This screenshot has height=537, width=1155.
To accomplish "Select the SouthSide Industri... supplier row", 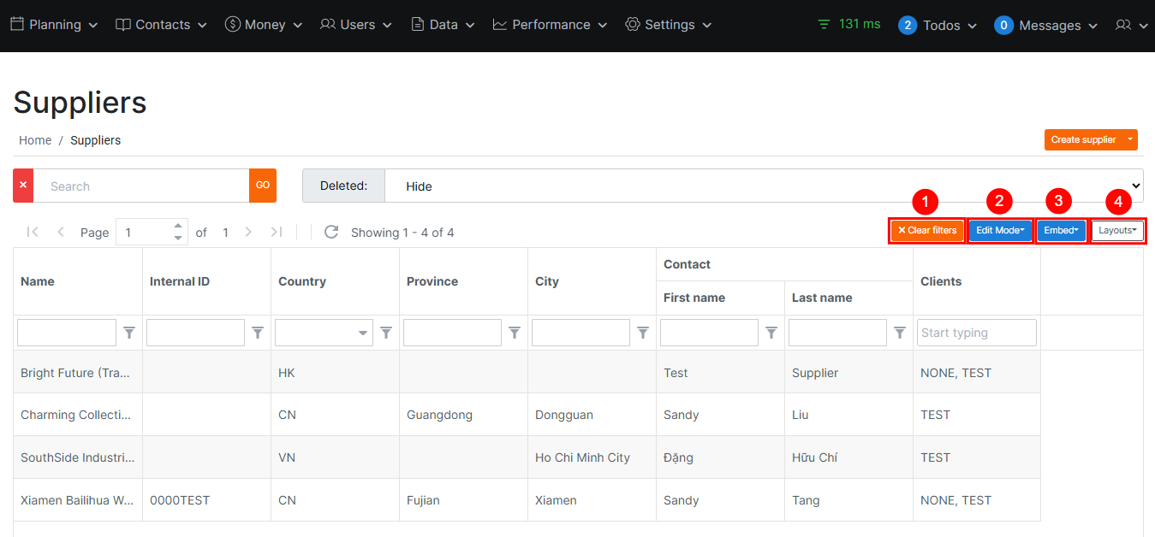I will tap(527, 457).
